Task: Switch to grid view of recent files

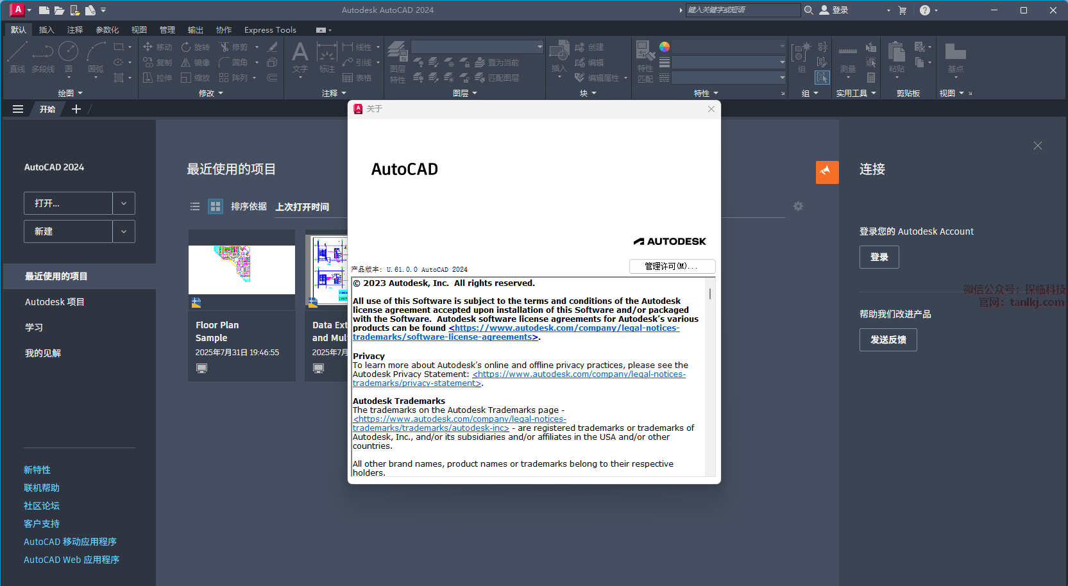Action: point(216,206)
